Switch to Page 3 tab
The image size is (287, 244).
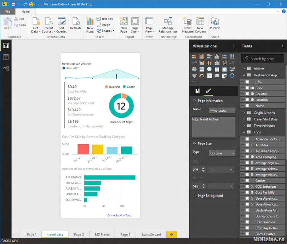click(x=79, y=234)
